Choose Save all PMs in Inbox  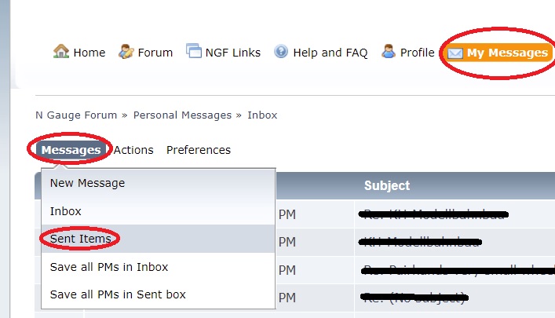point(159,267)
